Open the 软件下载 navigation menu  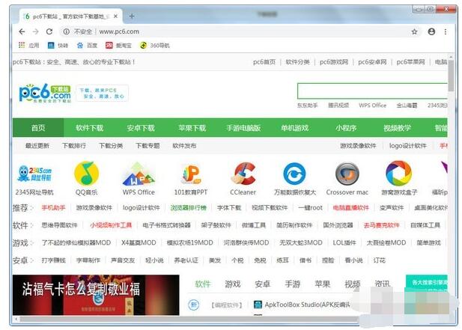click(90, 128)
